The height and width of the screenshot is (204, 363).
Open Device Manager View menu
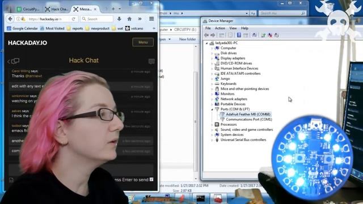pos(233,28)
